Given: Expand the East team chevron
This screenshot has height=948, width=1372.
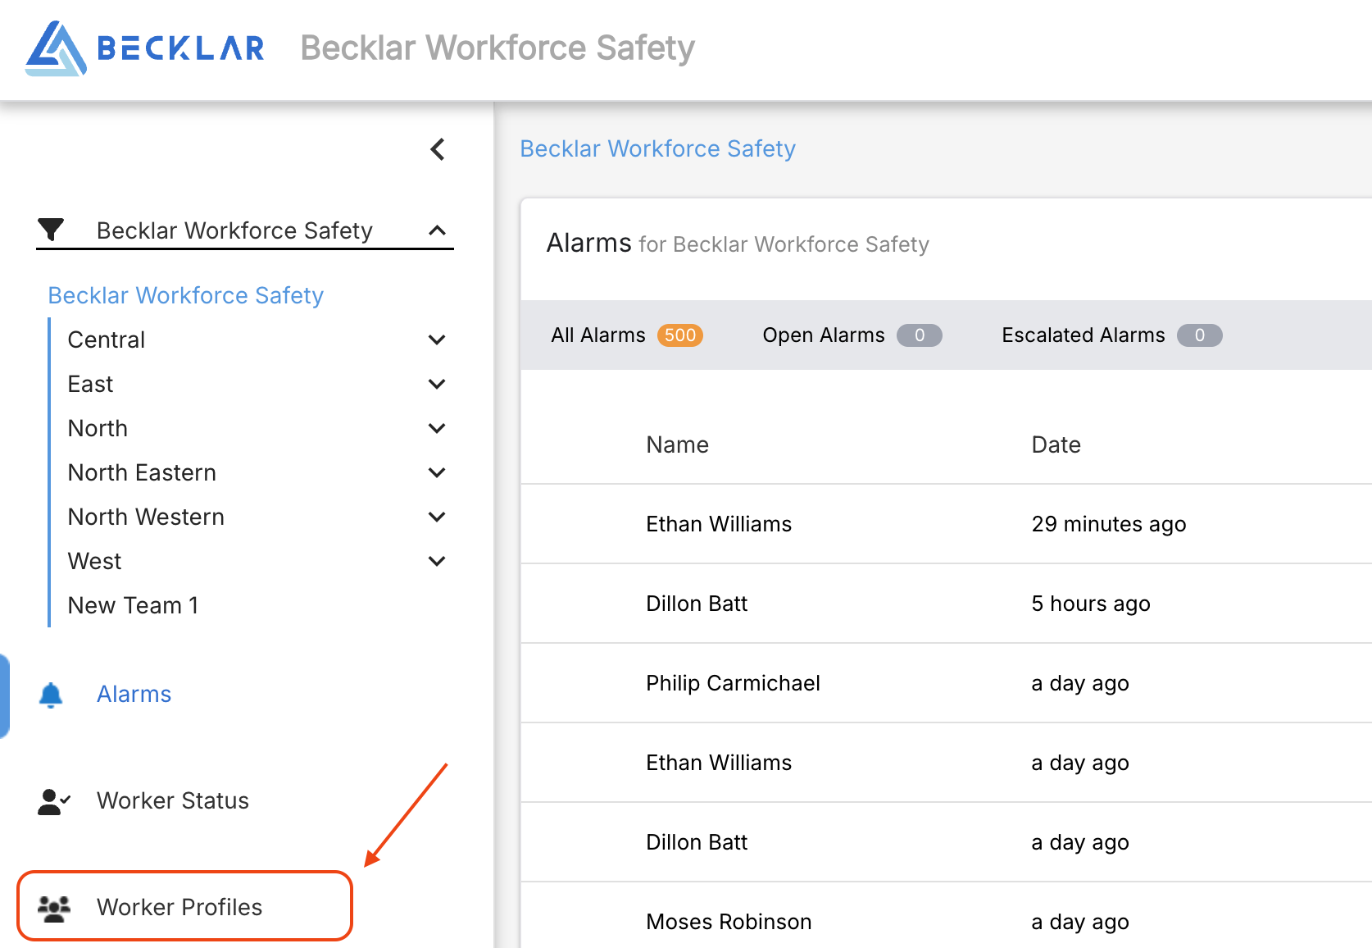Looking at the screenshot, I should tap(437, 384).
